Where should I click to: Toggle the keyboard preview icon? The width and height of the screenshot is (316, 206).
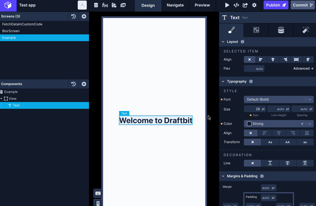(x=98, y=193)
